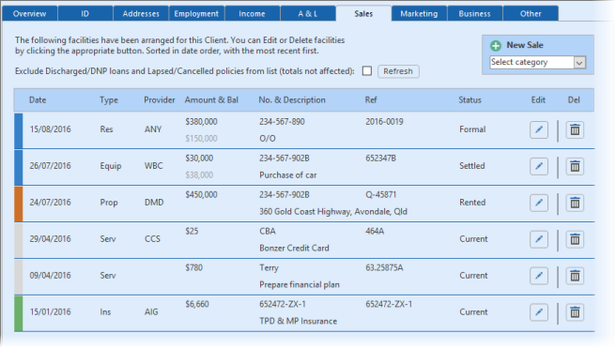Delete the 15/01/2016 Ins AIG sale
The height and width of the screenshot is (348, 616).
pos(575,312)
